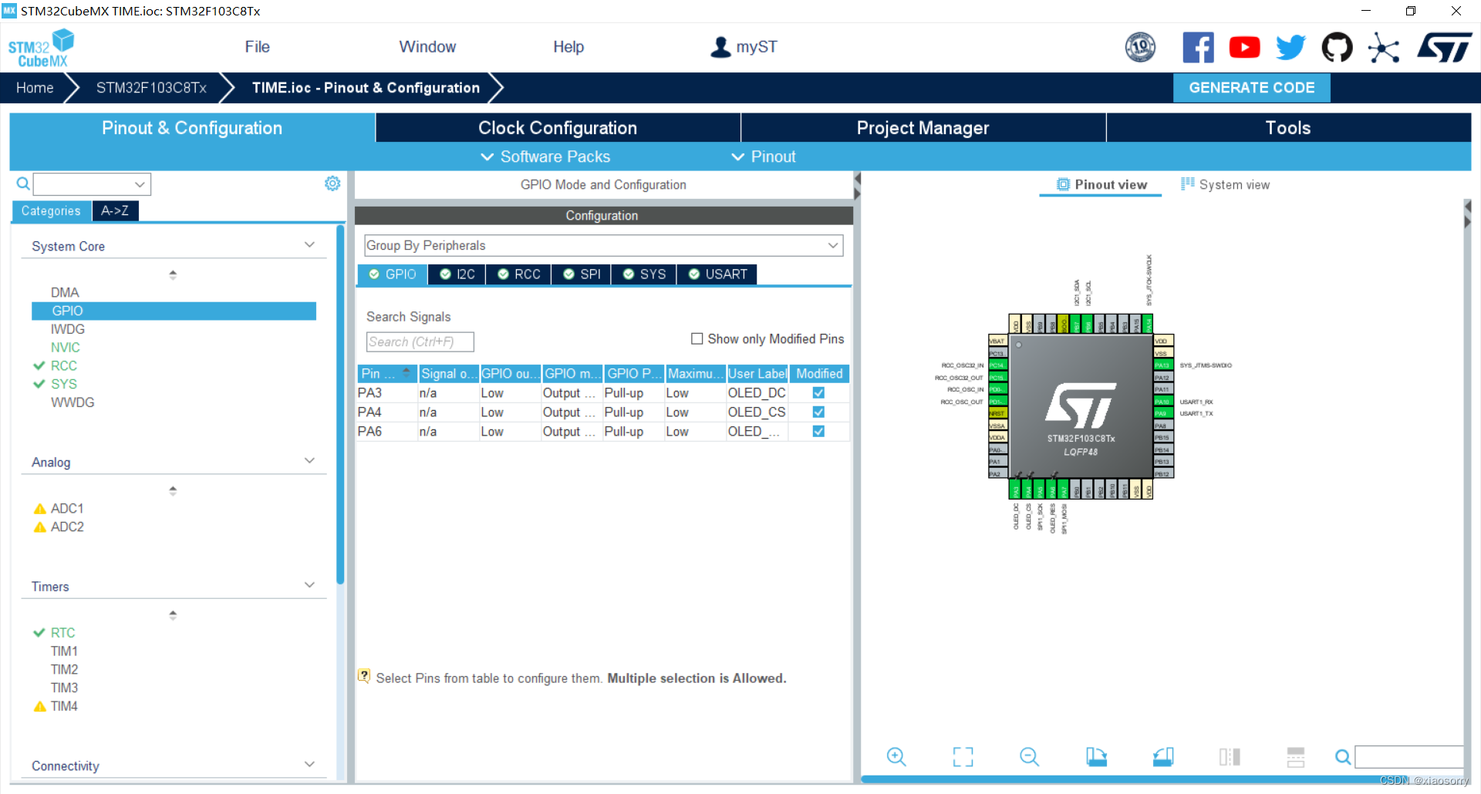The width and height of the screenshot is (1481, 794).
Task: Toggle Modified checkbox for PA6 row
Action: [818, 431]
